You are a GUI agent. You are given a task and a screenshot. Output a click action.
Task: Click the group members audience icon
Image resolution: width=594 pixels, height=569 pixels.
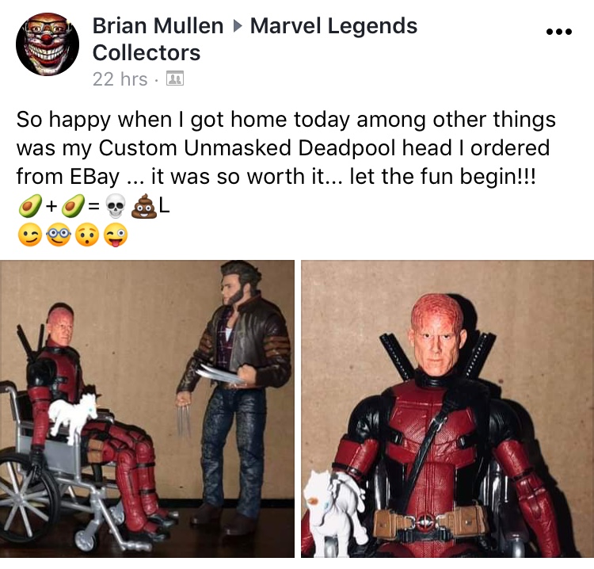[175, 78]
